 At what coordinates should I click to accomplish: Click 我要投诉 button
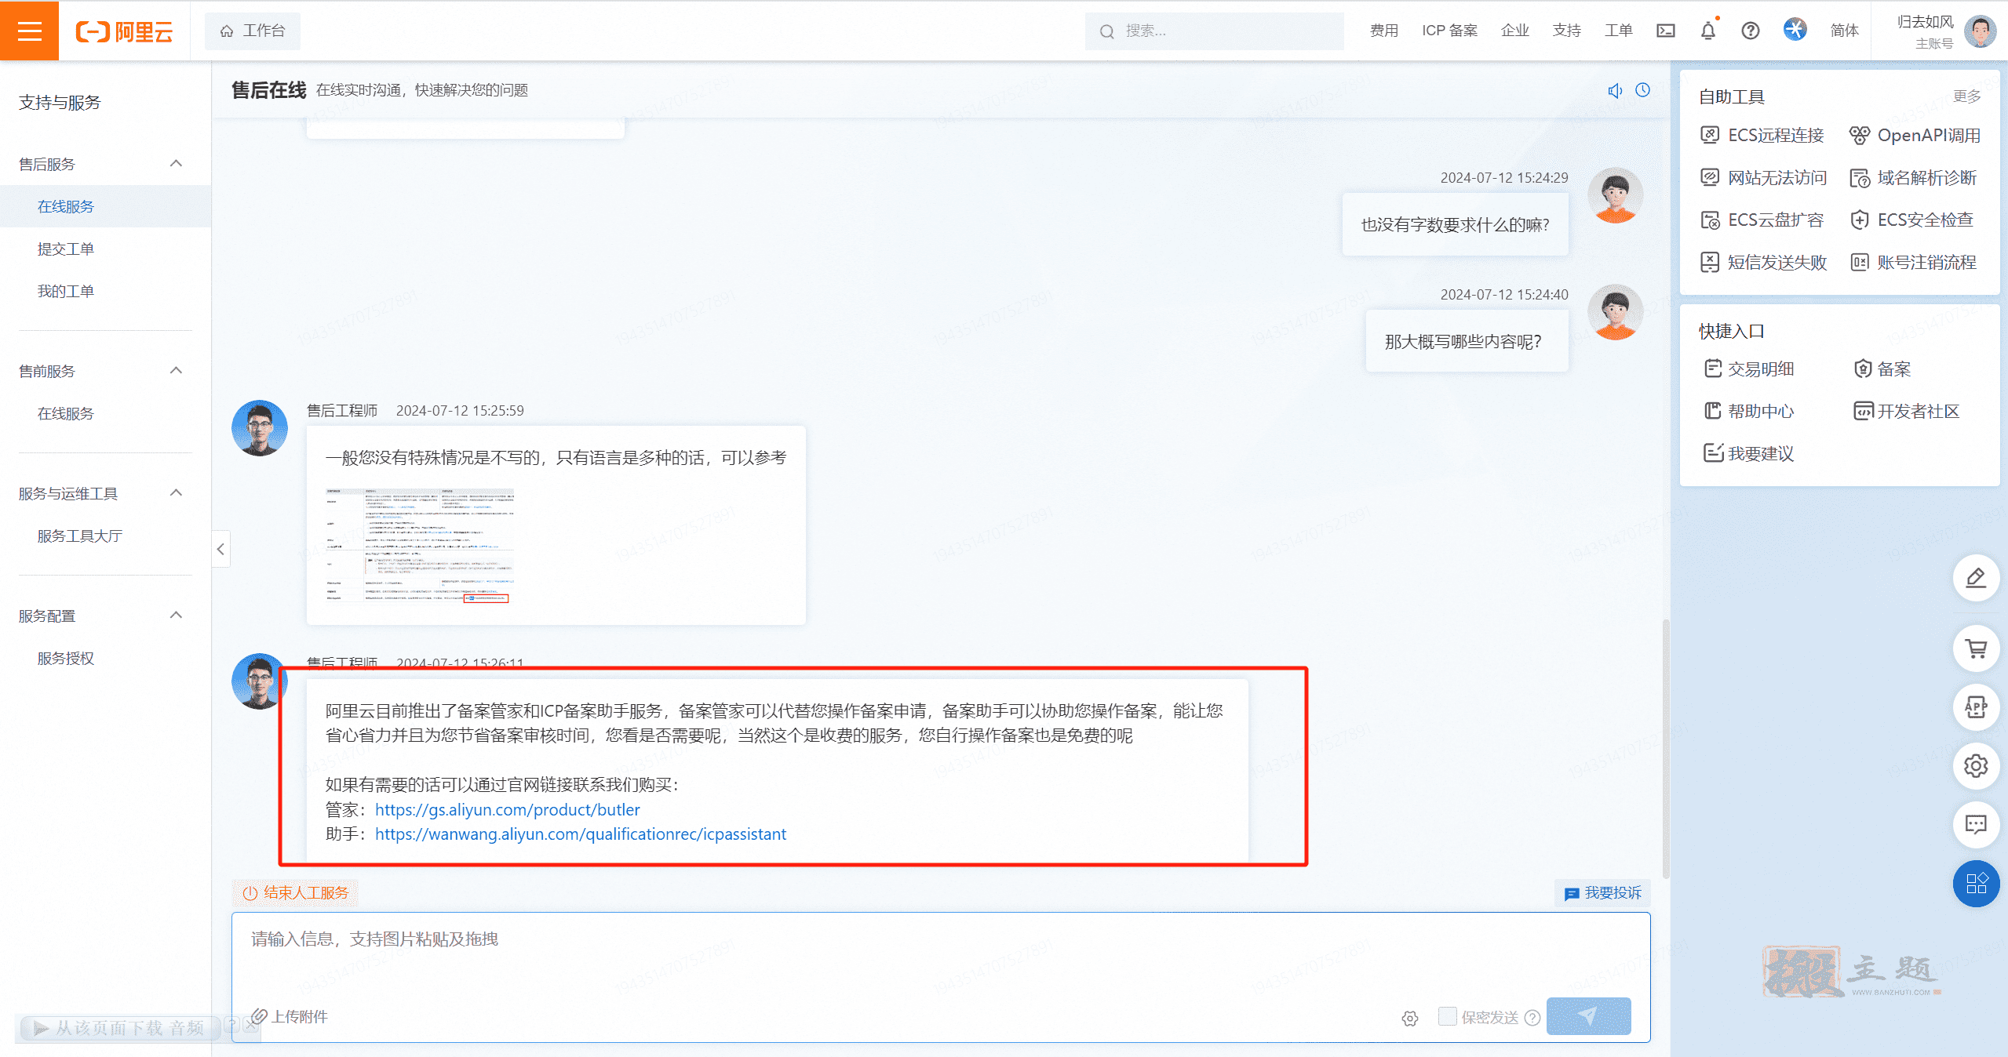pos(1602,892)
